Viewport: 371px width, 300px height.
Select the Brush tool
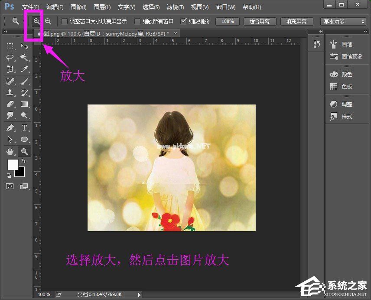pos(23,82)
